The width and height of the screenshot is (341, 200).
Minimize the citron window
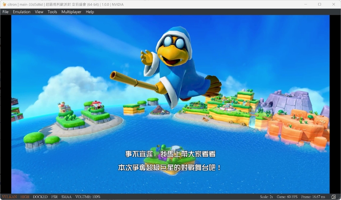click(x=306, y=4)
